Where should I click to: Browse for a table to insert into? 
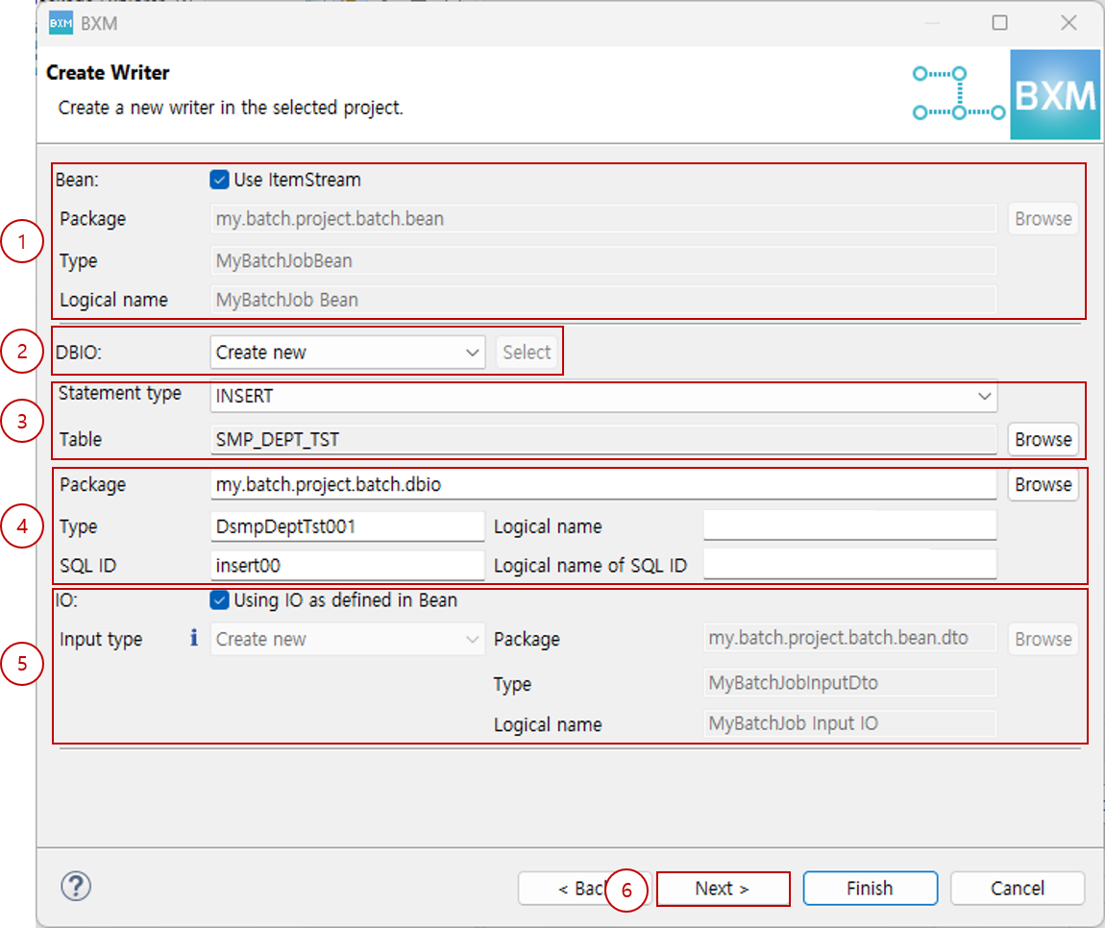(1042, 439)
